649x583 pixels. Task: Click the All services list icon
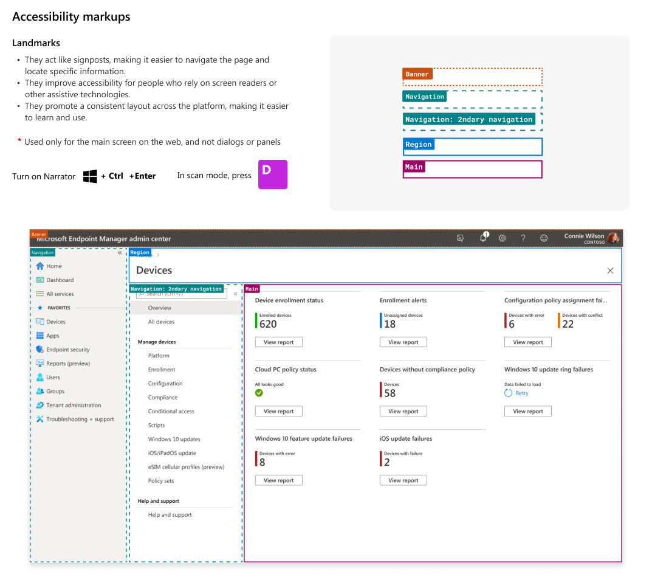[x=39, y=294]
